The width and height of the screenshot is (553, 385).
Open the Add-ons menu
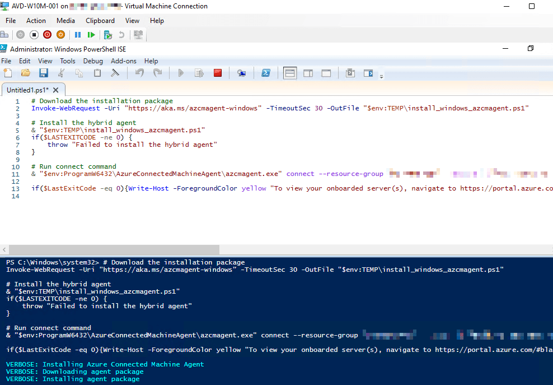point(124,61)
